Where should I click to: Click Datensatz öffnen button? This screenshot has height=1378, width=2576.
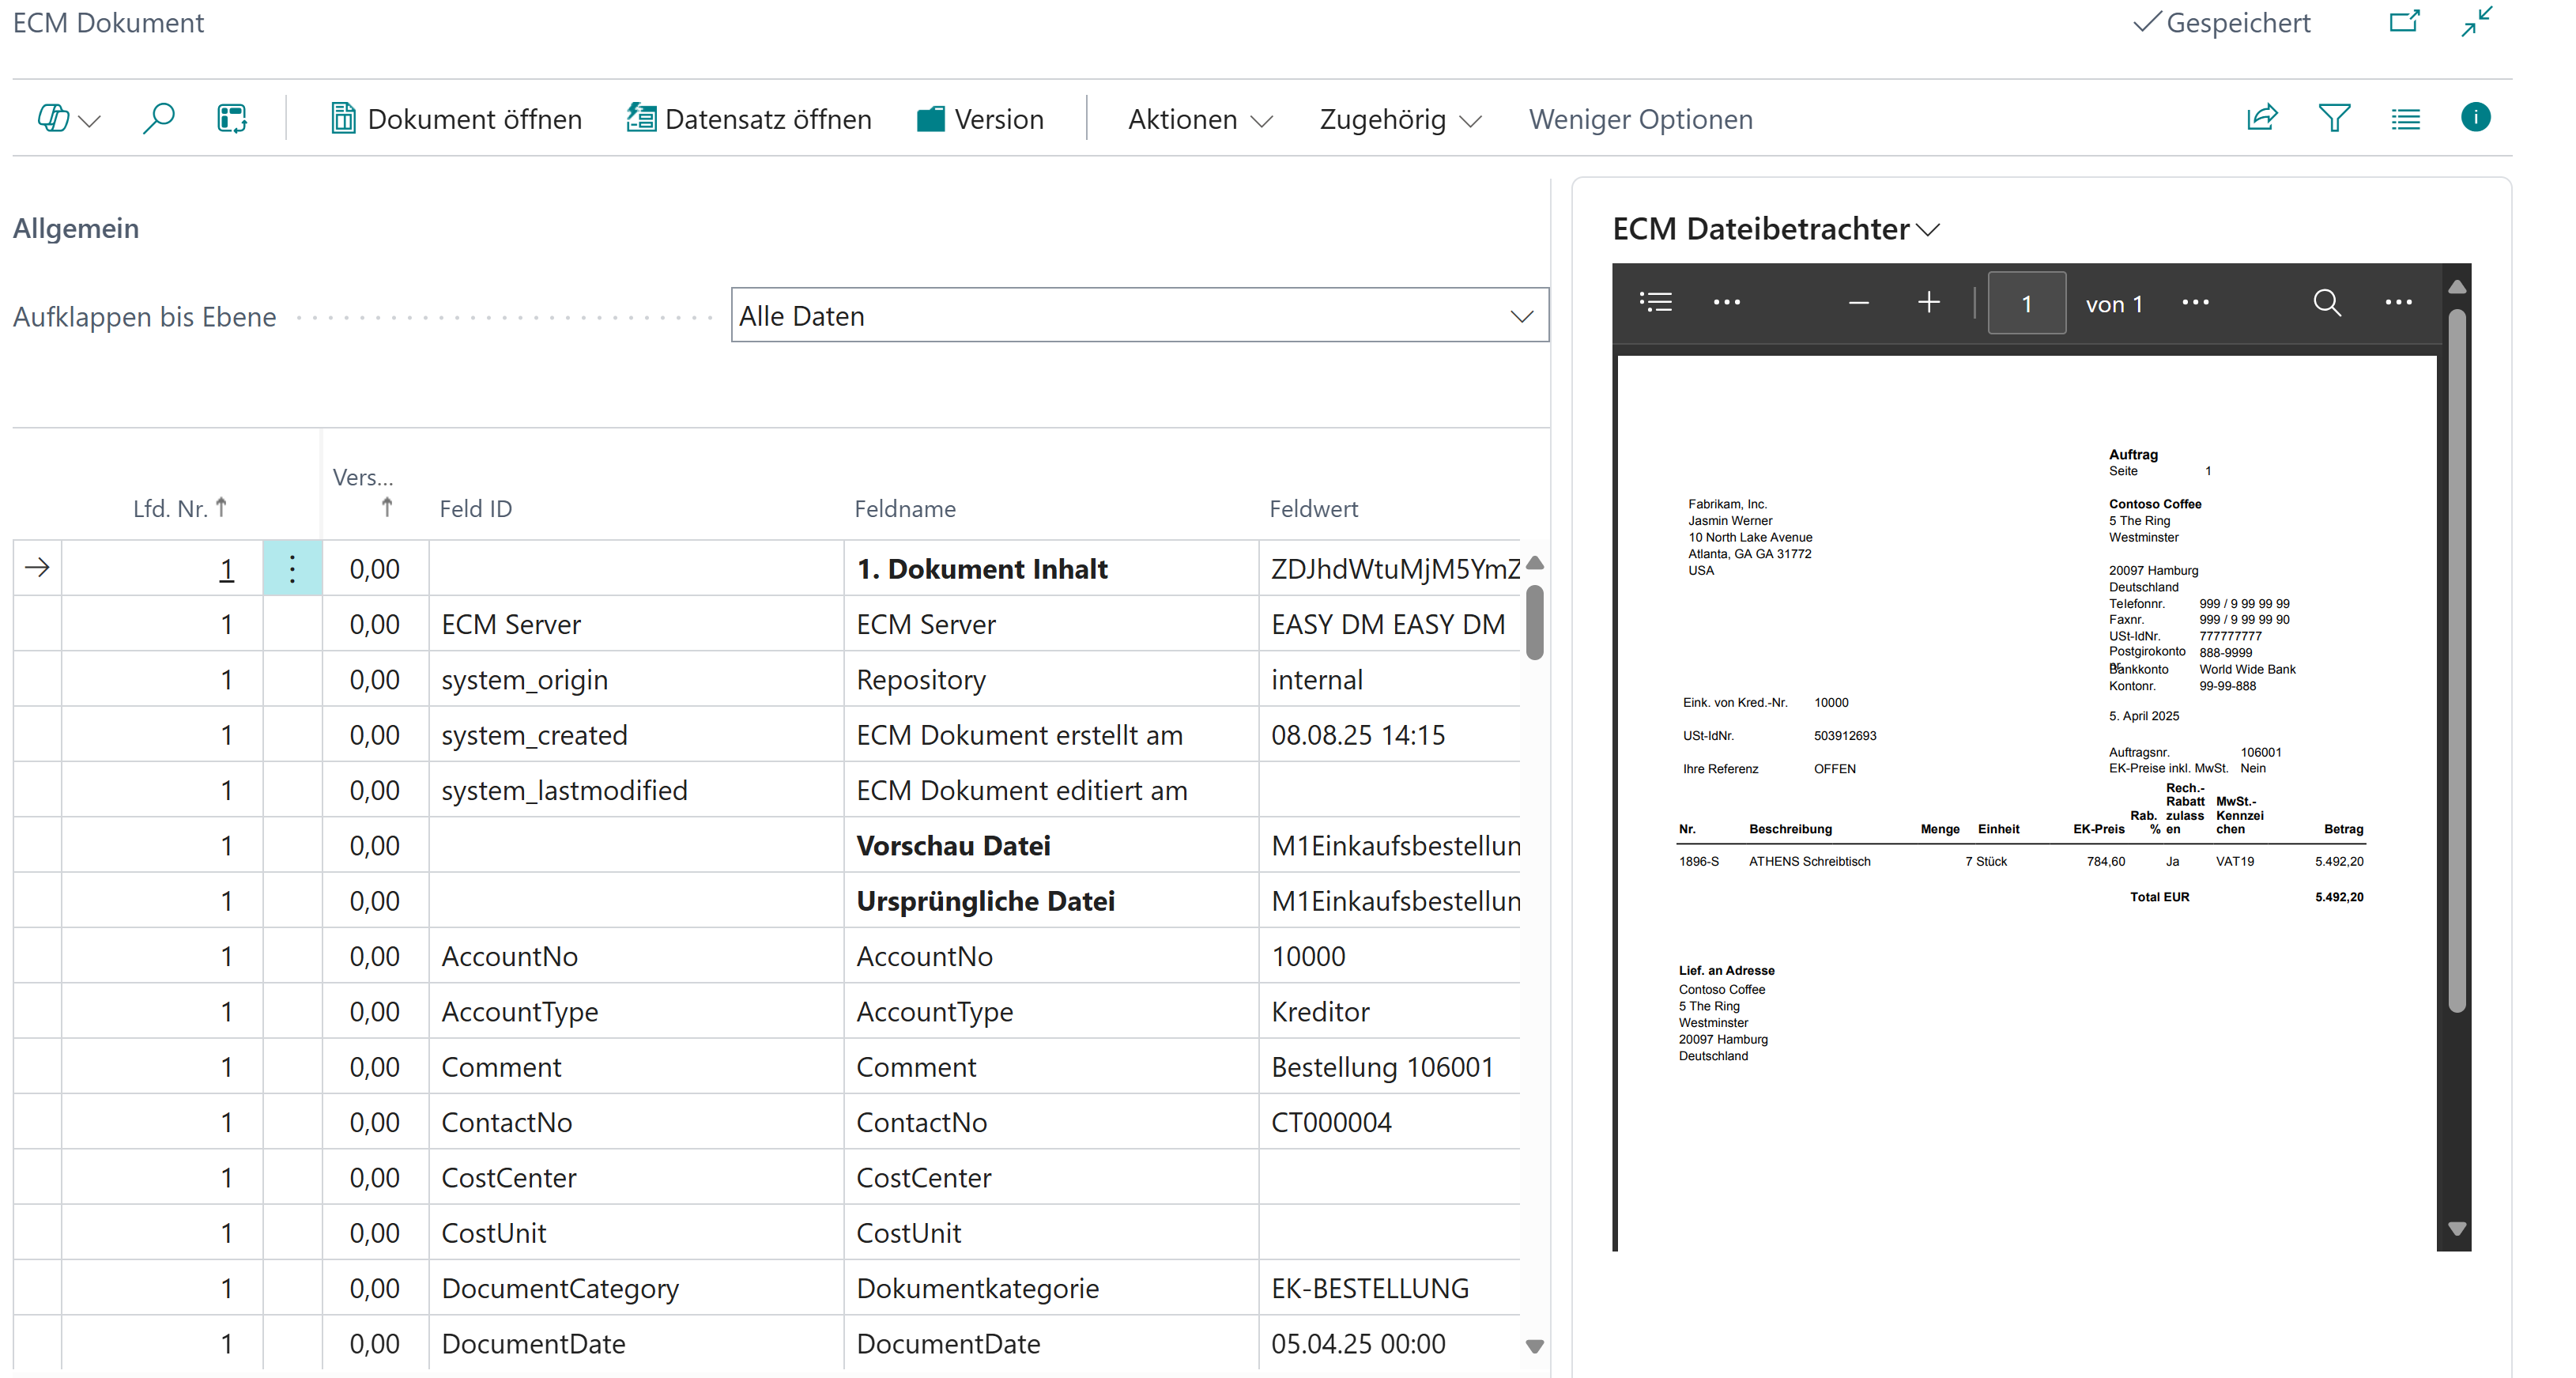click(749, 119)
